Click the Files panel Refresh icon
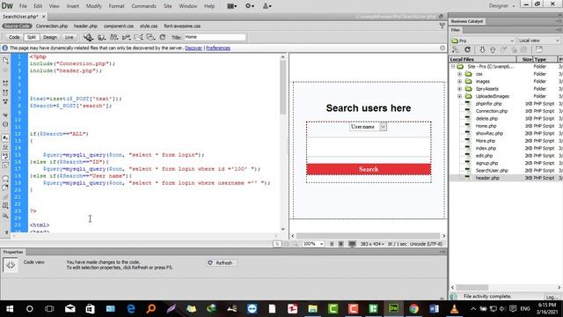Screen dimensions: 563x317 point(467,49)
